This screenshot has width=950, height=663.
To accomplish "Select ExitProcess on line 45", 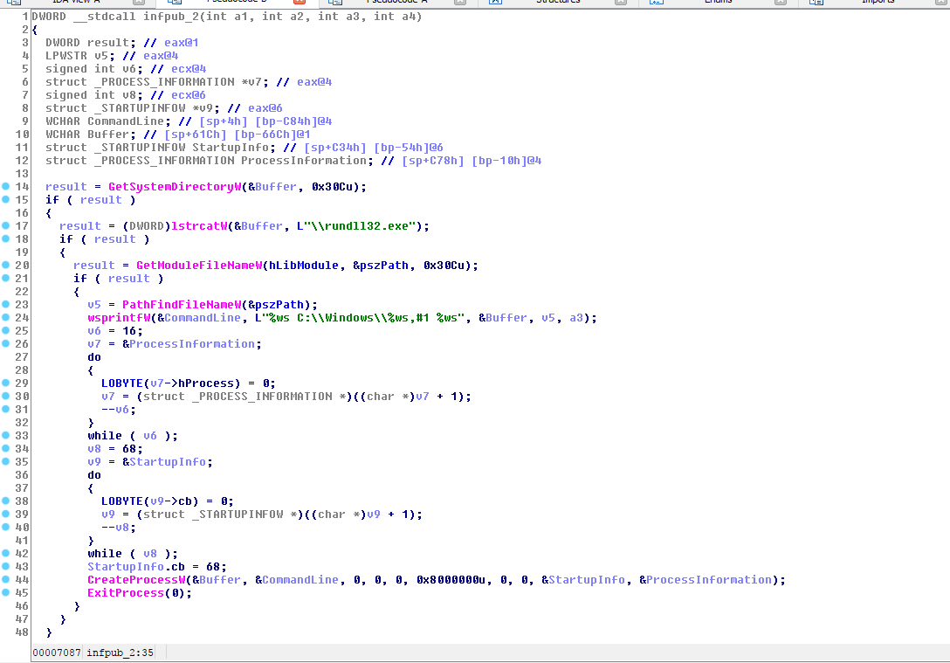I will pos(125,593).
